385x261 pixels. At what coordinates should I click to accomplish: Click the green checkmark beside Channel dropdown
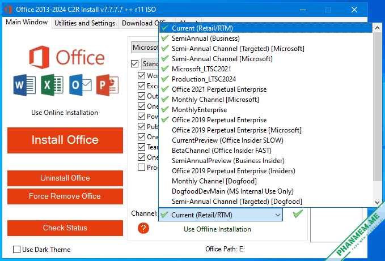pyautogui.click(x=298, y=213)
